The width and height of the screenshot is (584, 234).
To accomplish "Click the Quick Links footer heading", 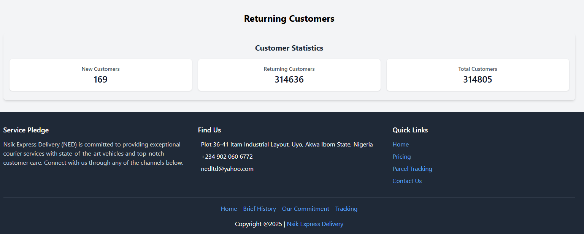I will [410, 130].
